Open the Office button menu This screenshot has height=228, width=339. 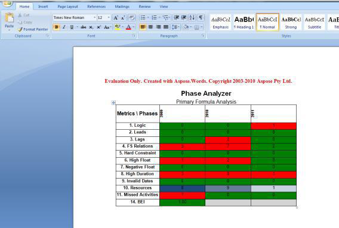pyautogui.click(x=8, y=4)
